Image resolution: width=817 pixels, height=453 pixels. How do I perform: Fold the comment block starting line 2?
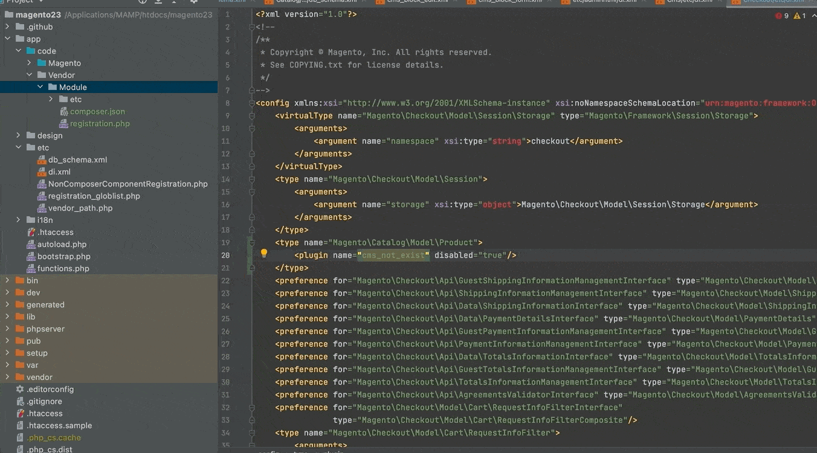(x=251, y=27)
